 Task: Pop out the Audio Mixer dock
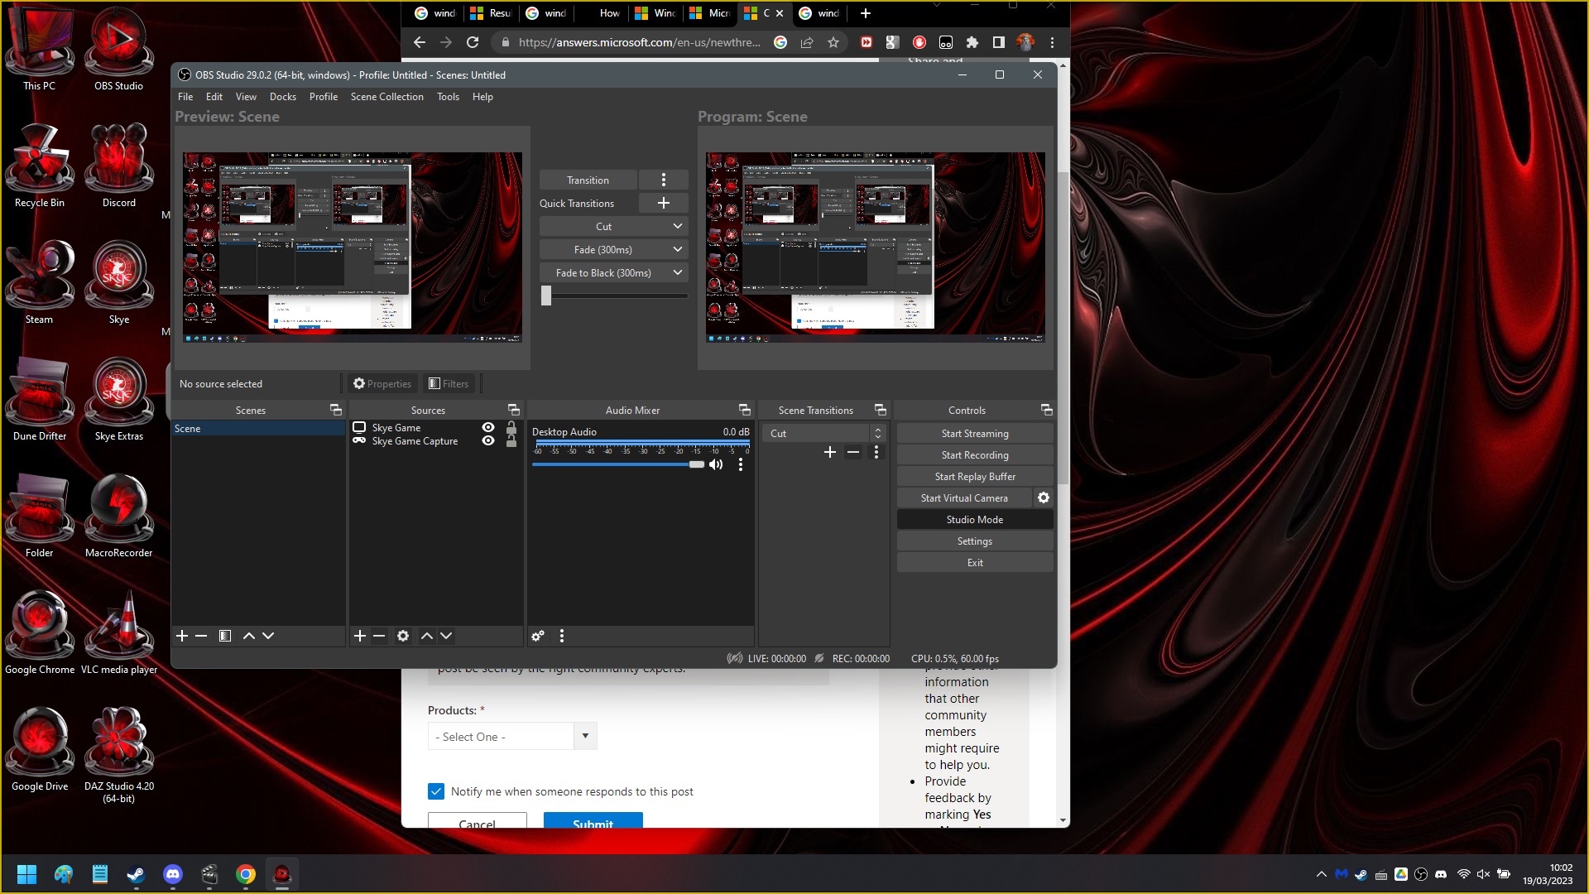[x=745, y=410]
